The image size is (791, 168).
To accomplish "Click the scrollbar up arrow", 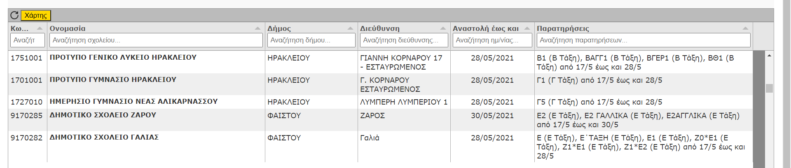I will tap(769, 55).
